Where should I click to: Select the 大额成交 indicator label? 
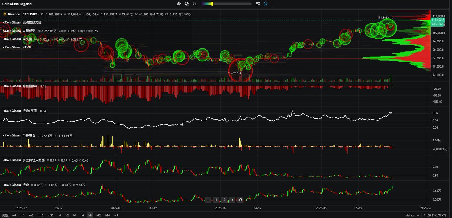point(19,31)
